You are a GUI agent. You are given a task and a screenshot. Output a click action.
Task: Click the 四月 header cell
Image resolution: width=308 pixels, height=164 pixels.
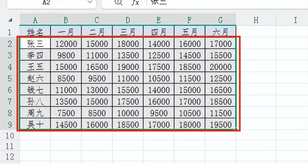pyautogui.click(x=159, y=31)
